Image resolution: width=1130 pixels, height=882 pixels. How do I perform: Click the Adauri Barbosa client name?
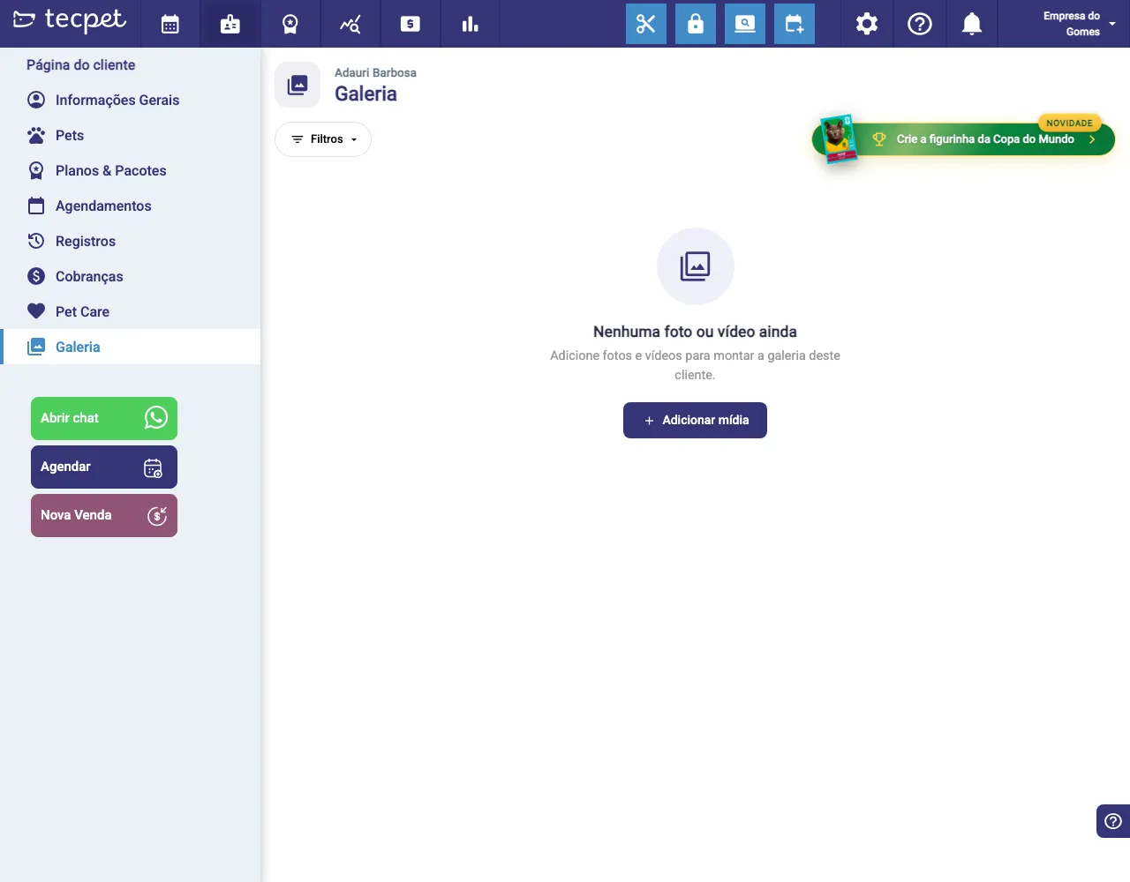tap(375, 72)
